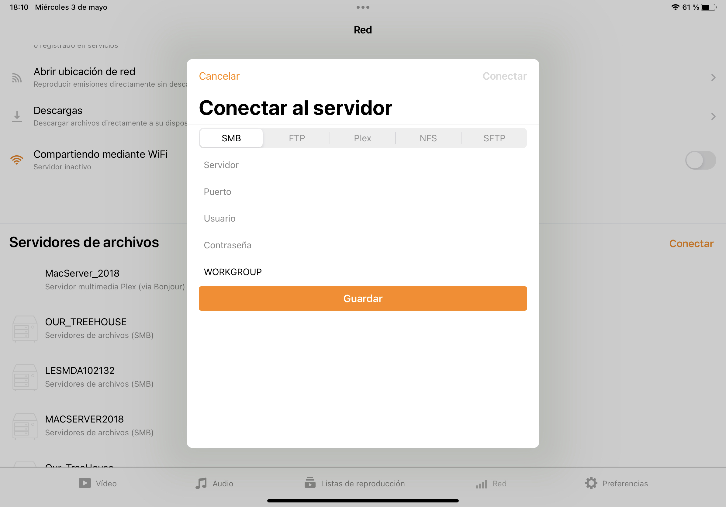
Task: Click the LESMDA102132 server icon
Action: pos(25,378)
